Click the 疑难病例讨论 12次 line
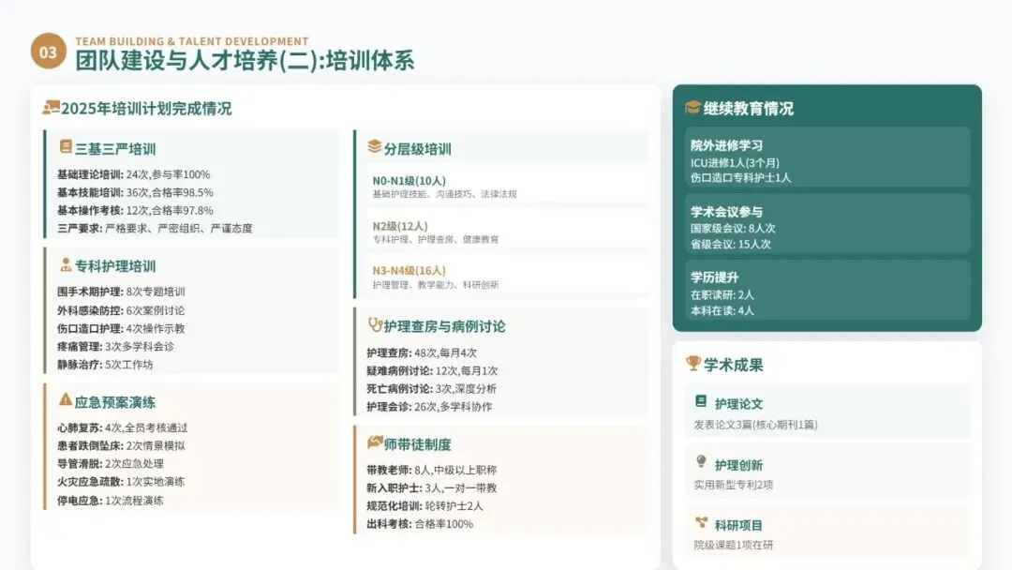The width and height of the screenshot is (1012, 570). pos(432,371)
